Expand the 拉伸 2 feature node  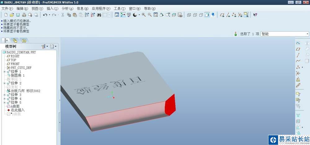tap(4, 83)
